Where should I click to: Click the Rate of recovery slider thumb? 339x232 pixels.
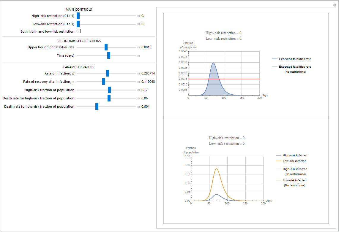coord(104,82)
